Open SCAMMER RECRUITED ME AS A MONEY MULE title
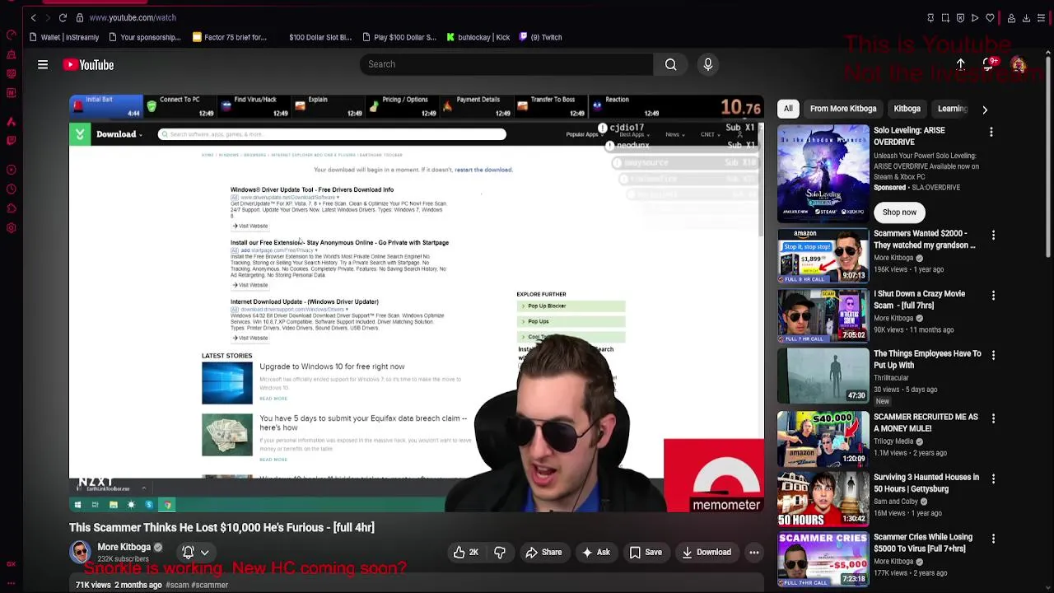The height and width of the screenshot is (593, 1054). 926,423
